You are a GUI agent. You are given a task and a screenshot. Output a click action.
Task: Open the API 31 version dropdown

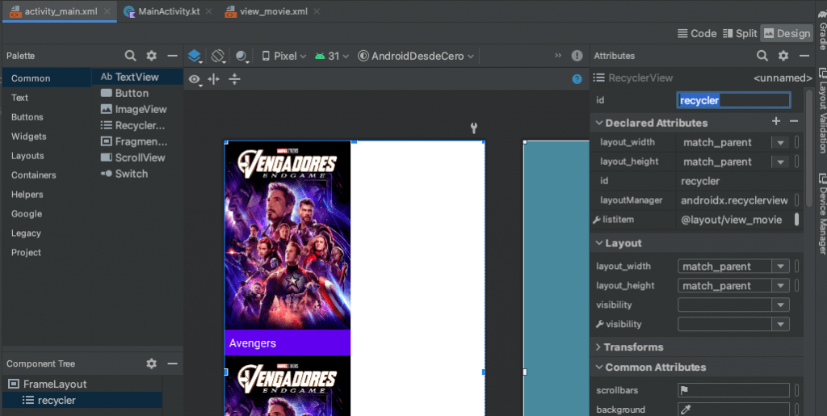point(331,56)
